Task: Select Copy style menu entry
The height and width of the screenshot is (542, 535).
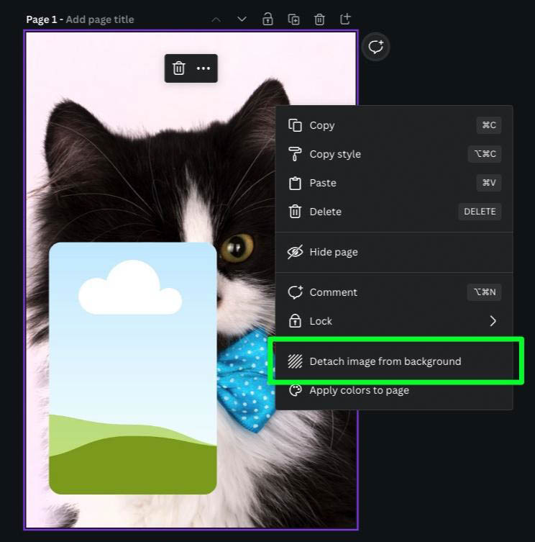Action: pyautogui.click(x=394, y=154)
